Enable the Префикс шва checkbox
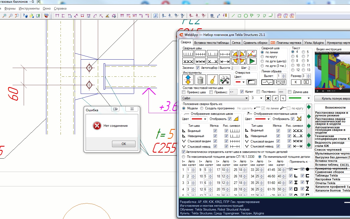This screenshot has height=219, width=350. (x=184, y=92)
